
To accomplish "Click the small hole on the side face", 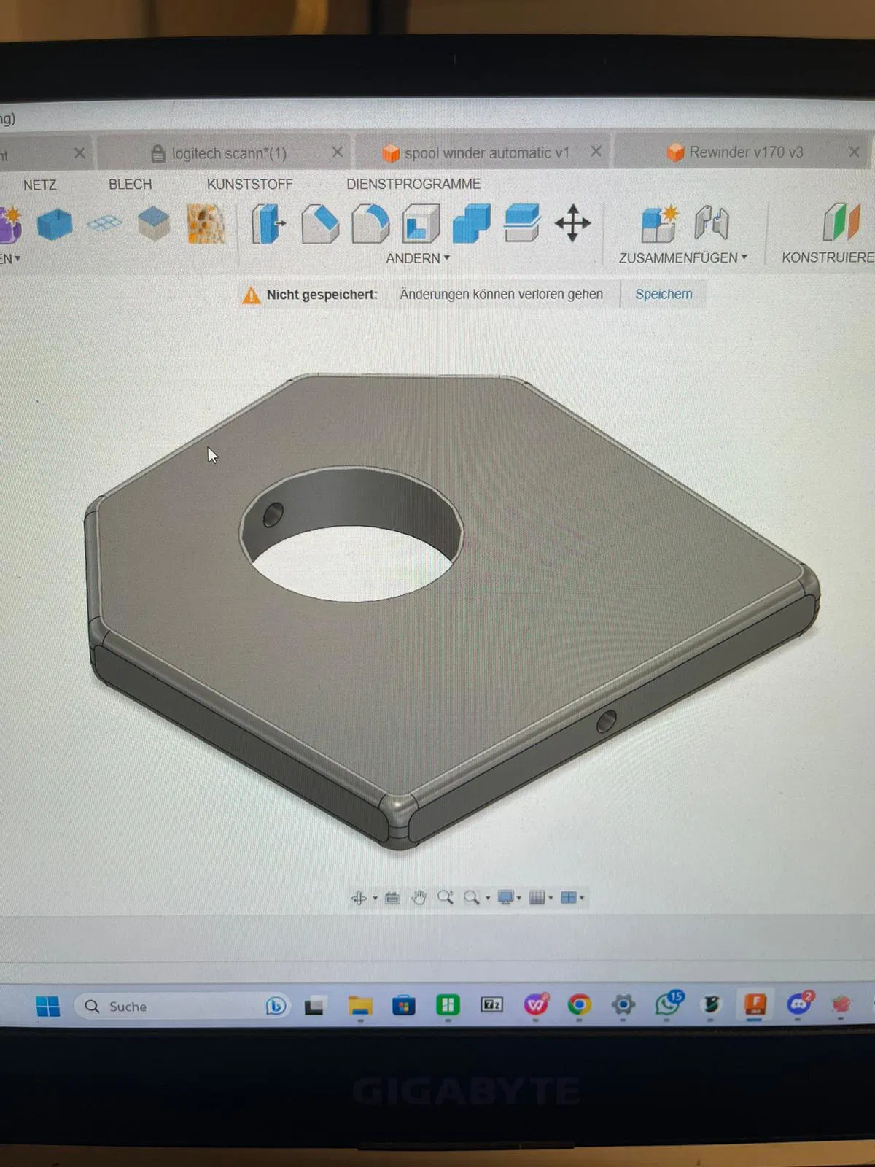I will click(606, 721).
